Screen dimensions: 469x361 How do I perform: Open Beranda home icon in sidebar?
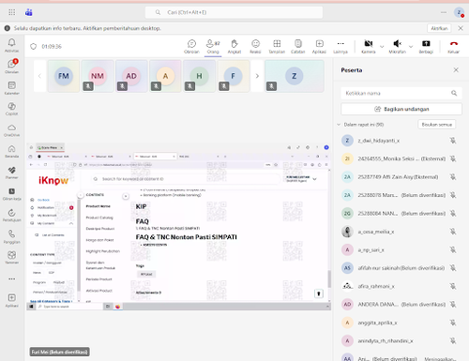pyautogui.click(x=11, y=151)
